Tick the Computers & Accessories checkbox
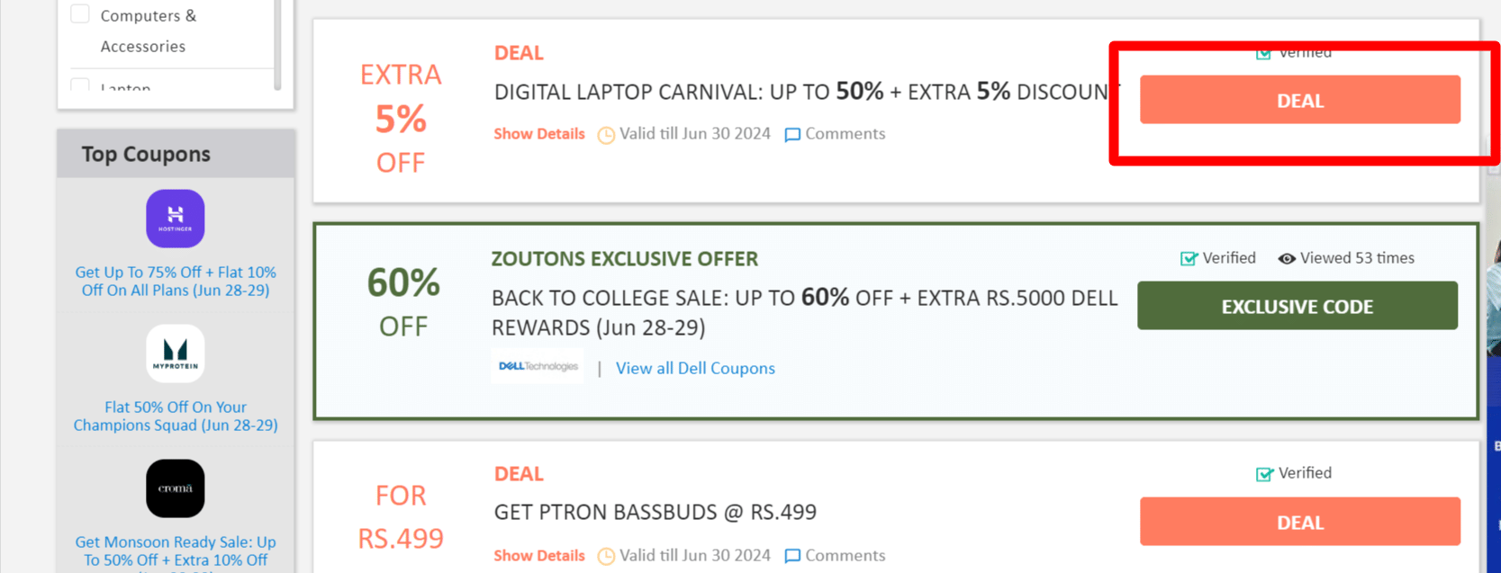The width and height of the screenshot is (1501, 573). point(80,13)
